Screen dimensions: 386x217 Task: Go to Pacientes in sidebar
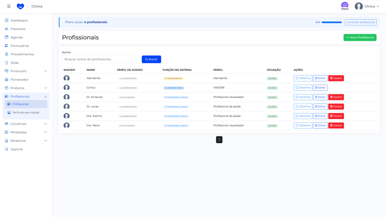(18, 29)
